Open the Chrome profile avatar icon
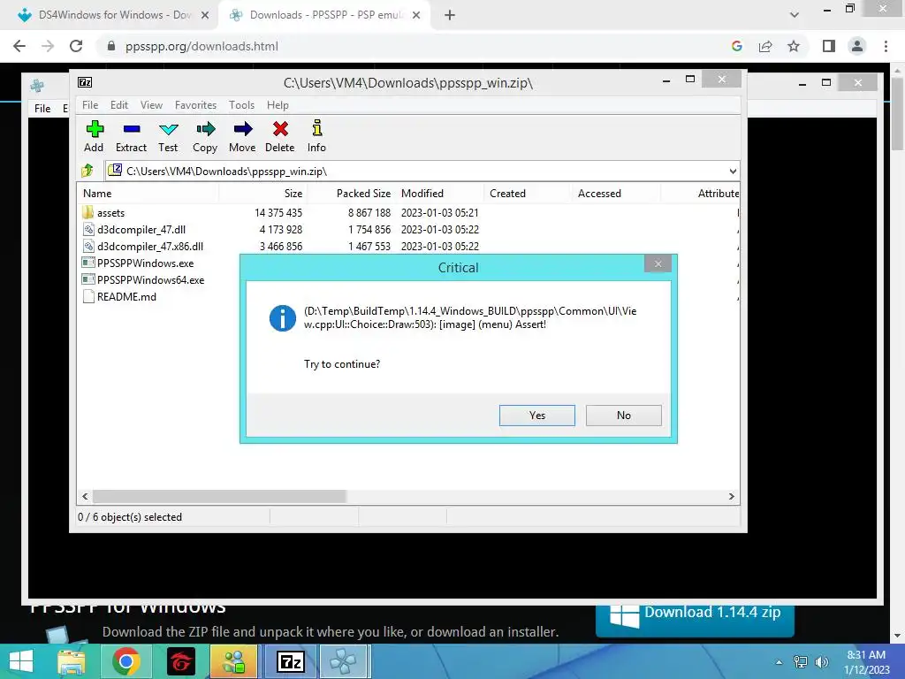 (857, 46)
